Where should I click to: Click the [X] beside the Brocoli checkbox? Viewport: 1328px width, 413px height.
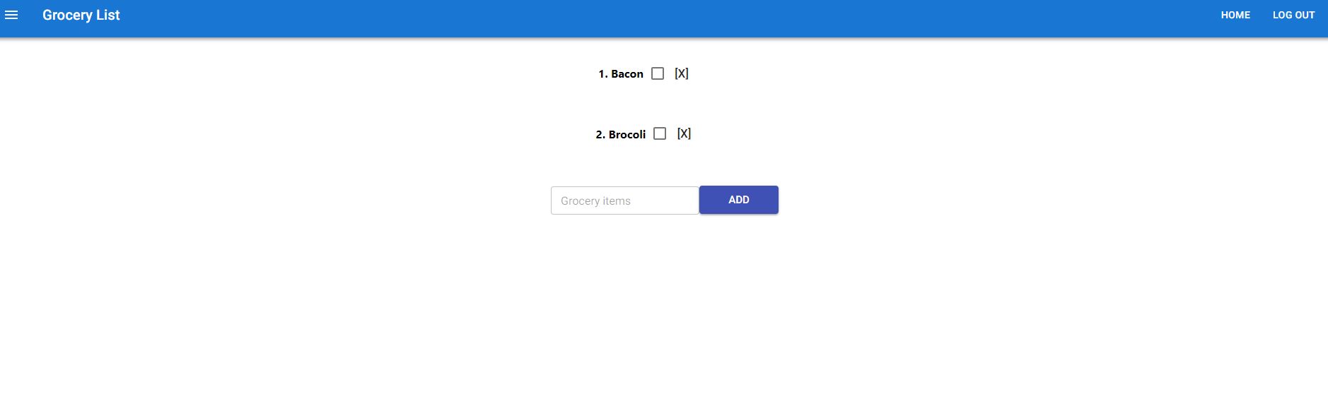(x=684, y=133)
